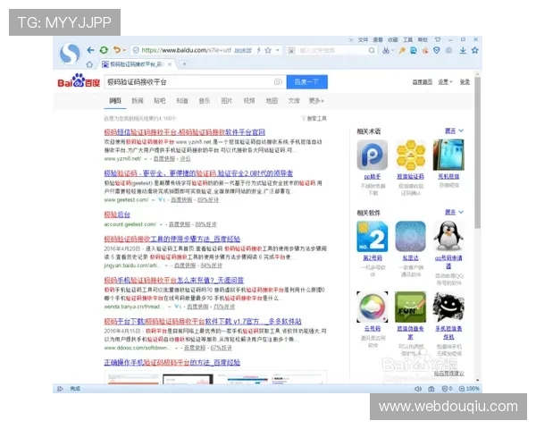Open the 帮助 menu

[423, 40]
